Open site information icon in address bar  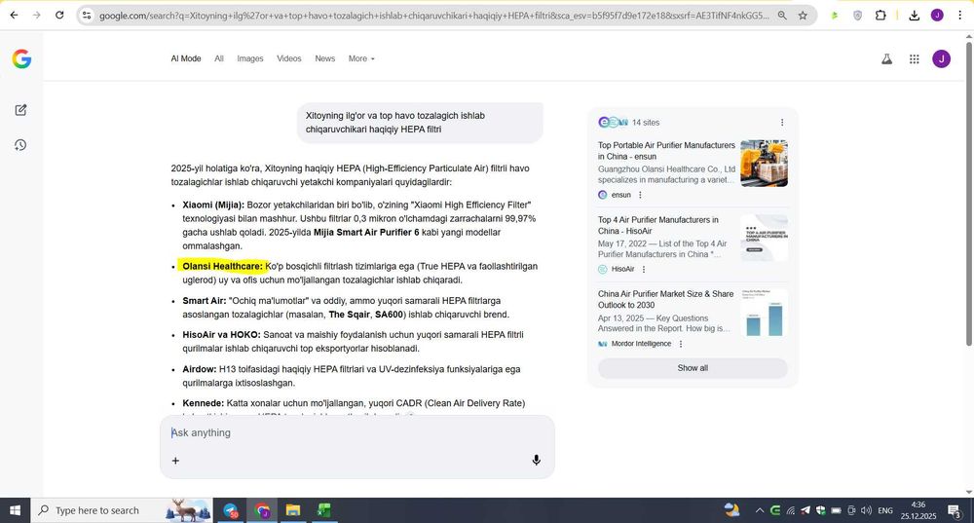click(87, 15)
